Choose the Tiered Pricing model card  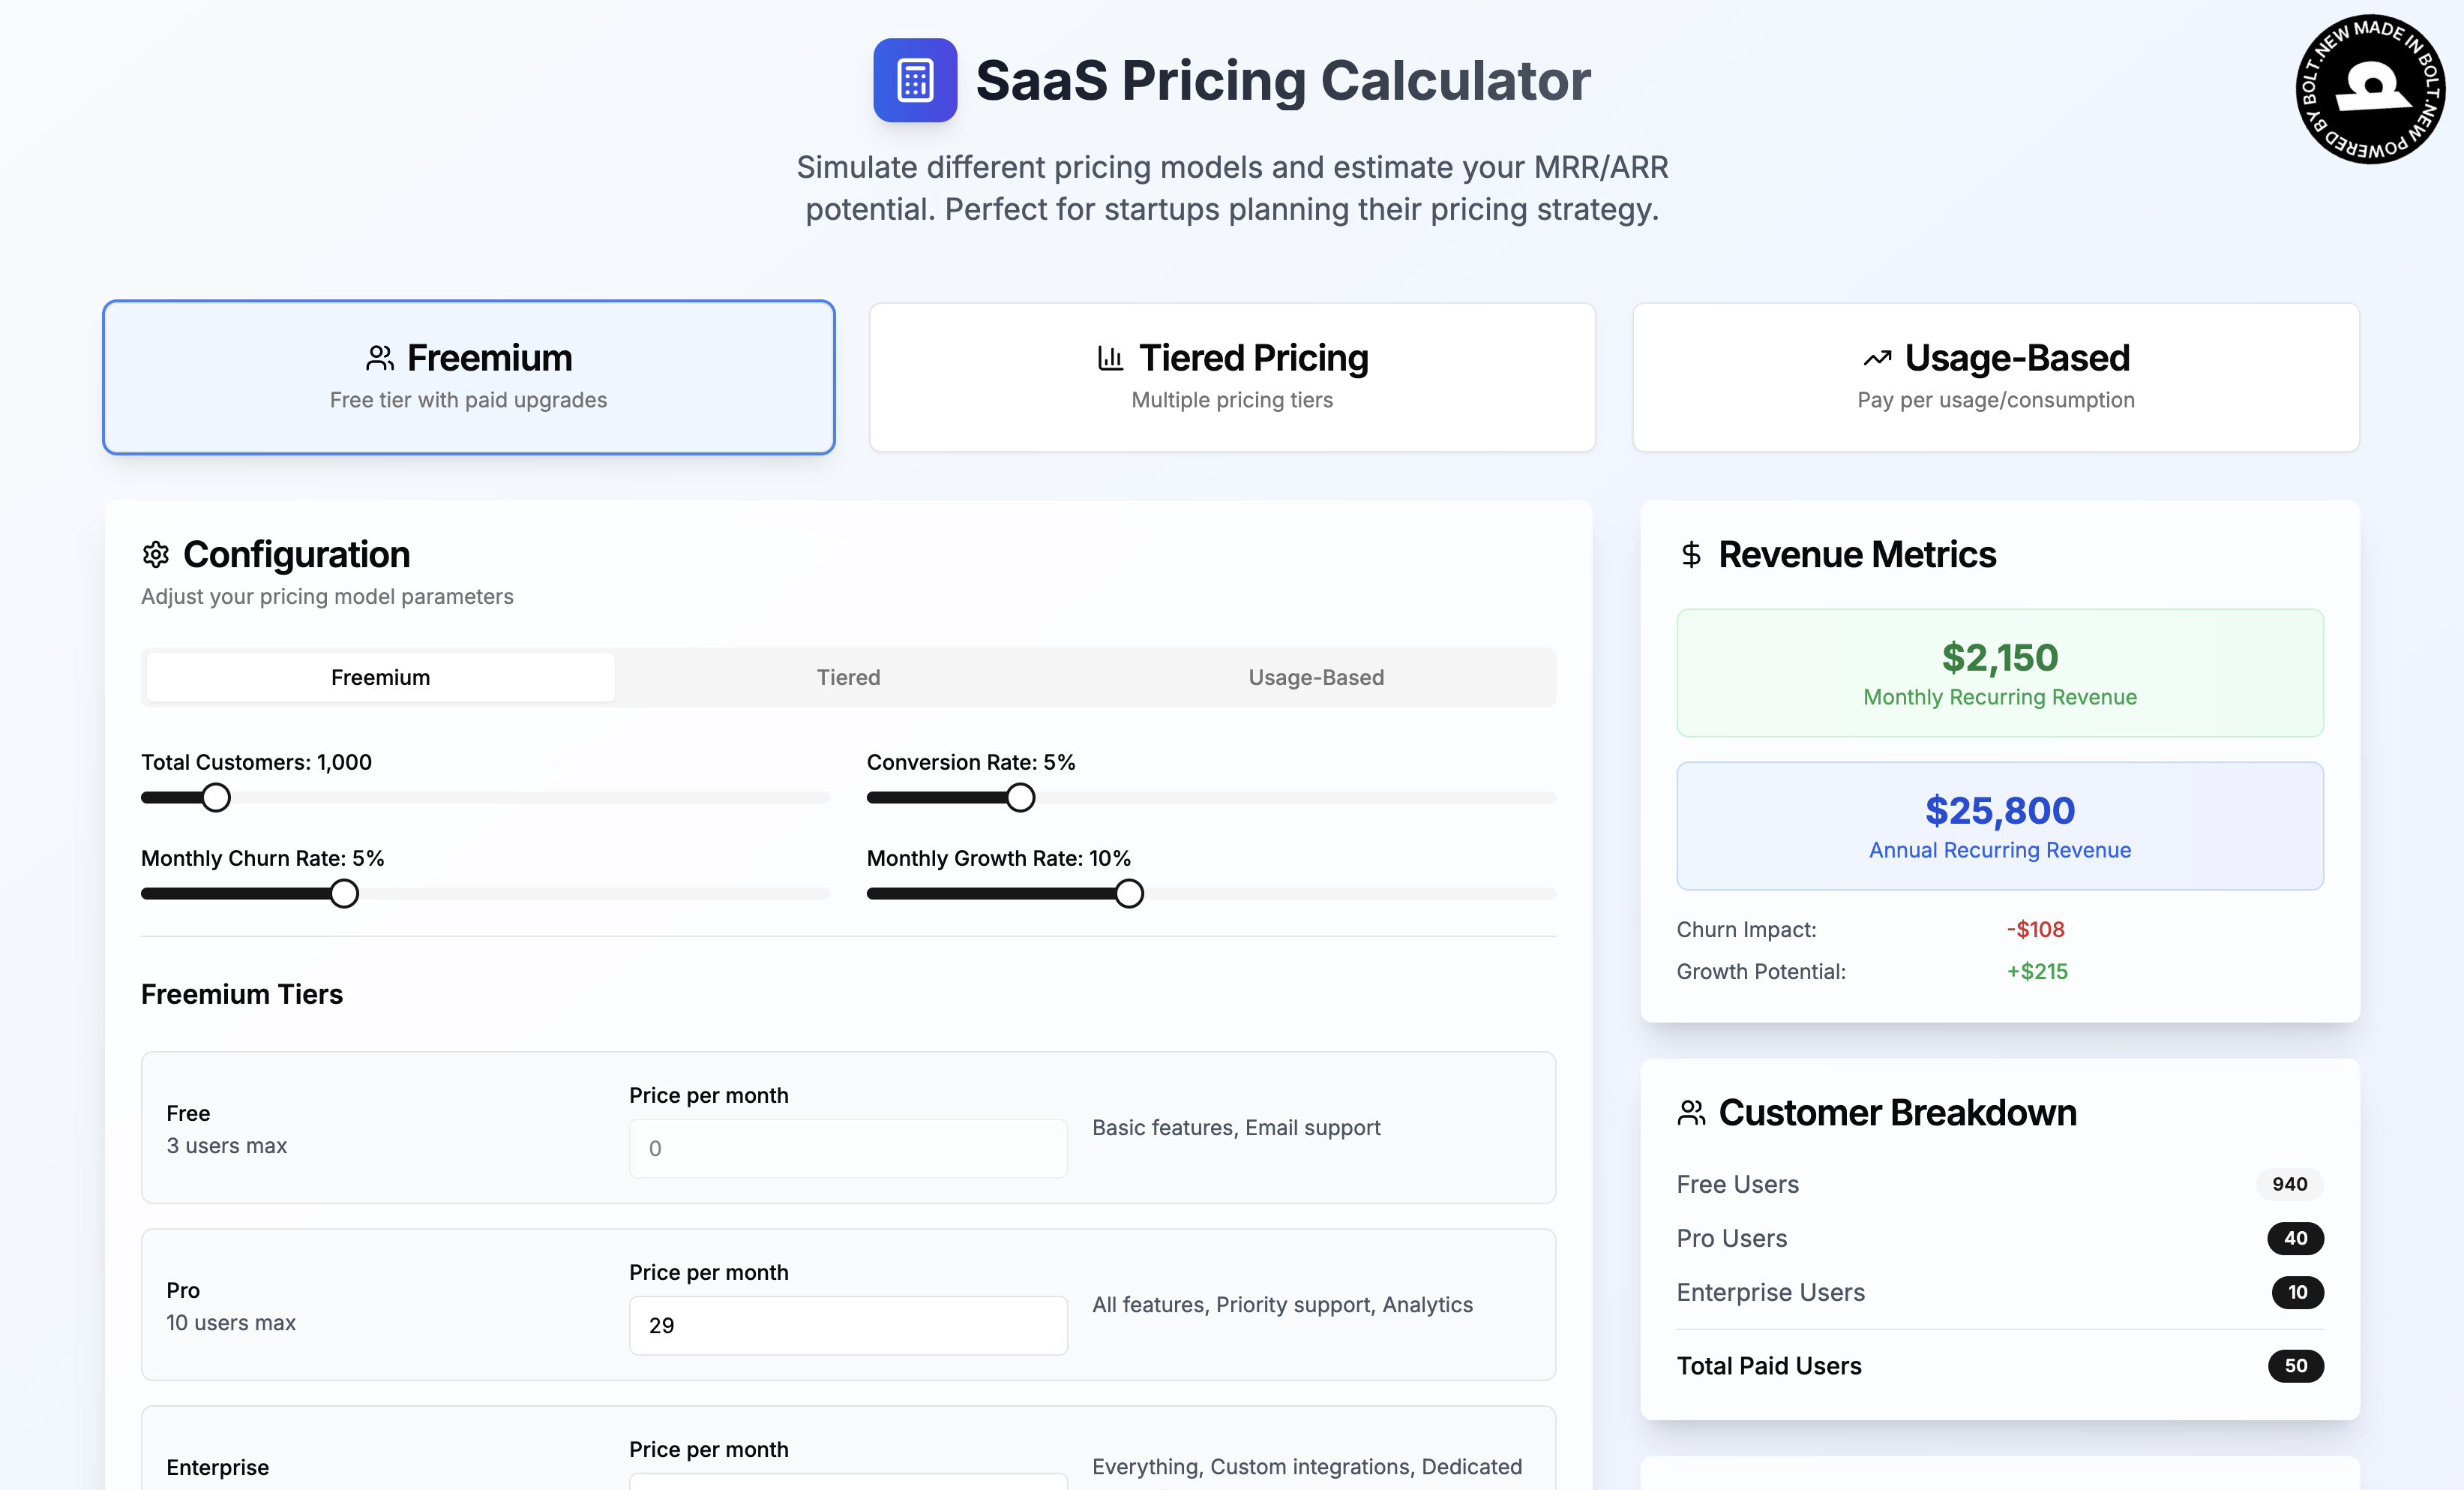[1232, 377]
